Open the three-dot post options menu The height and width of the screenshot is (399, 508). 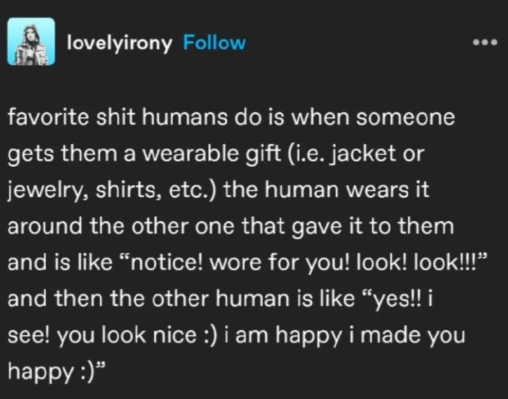click(485, 43)
